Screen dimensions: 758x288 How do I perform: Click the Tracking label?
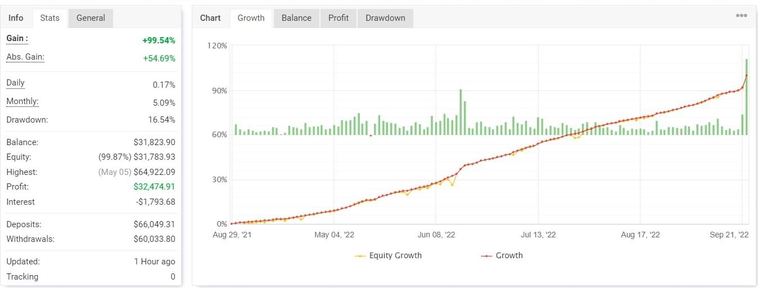(22, 277)
